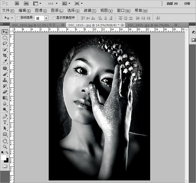Viewport: 196px width, 183px height.
Task: Open the masks panel icon on right
Action: tap(194, 40)
